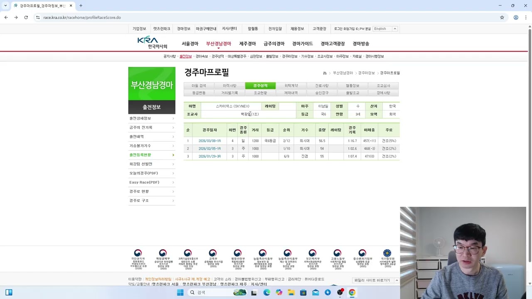
Task: Open Microsoft Edge from taskbar
Action: (266, 292)
